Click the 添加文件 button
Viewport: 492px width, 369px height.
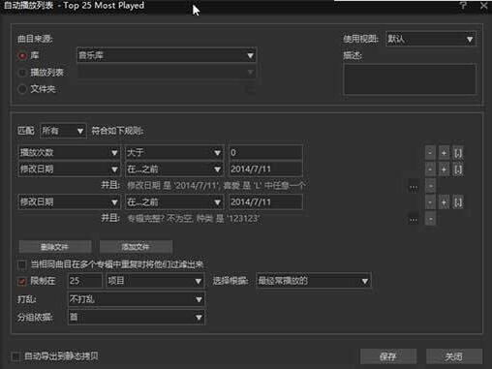(136, 247)
